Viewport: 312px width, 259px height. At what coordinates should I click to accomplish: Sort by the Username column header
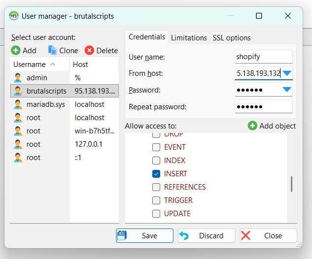click(29, 65)
